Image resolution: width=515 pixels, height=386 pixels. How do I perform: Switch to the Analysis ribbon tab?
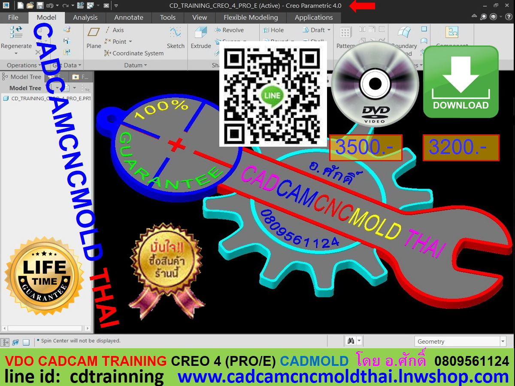(x=85, y=18)
